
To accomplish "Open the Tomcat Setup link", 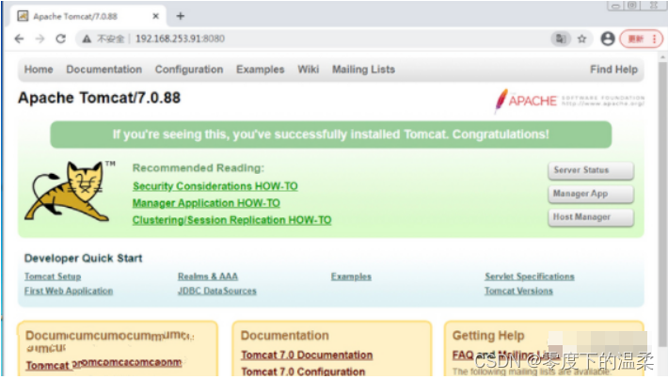I will (53, 276).
